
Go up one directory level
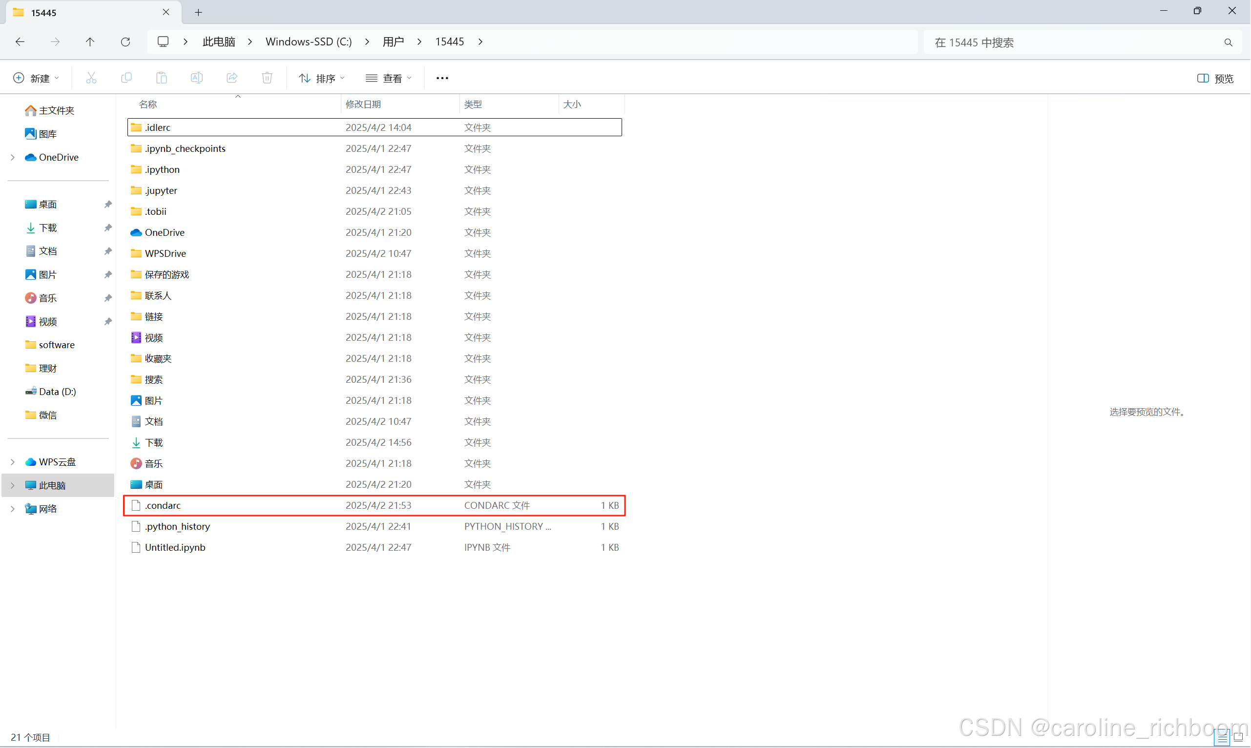point(90,42)
